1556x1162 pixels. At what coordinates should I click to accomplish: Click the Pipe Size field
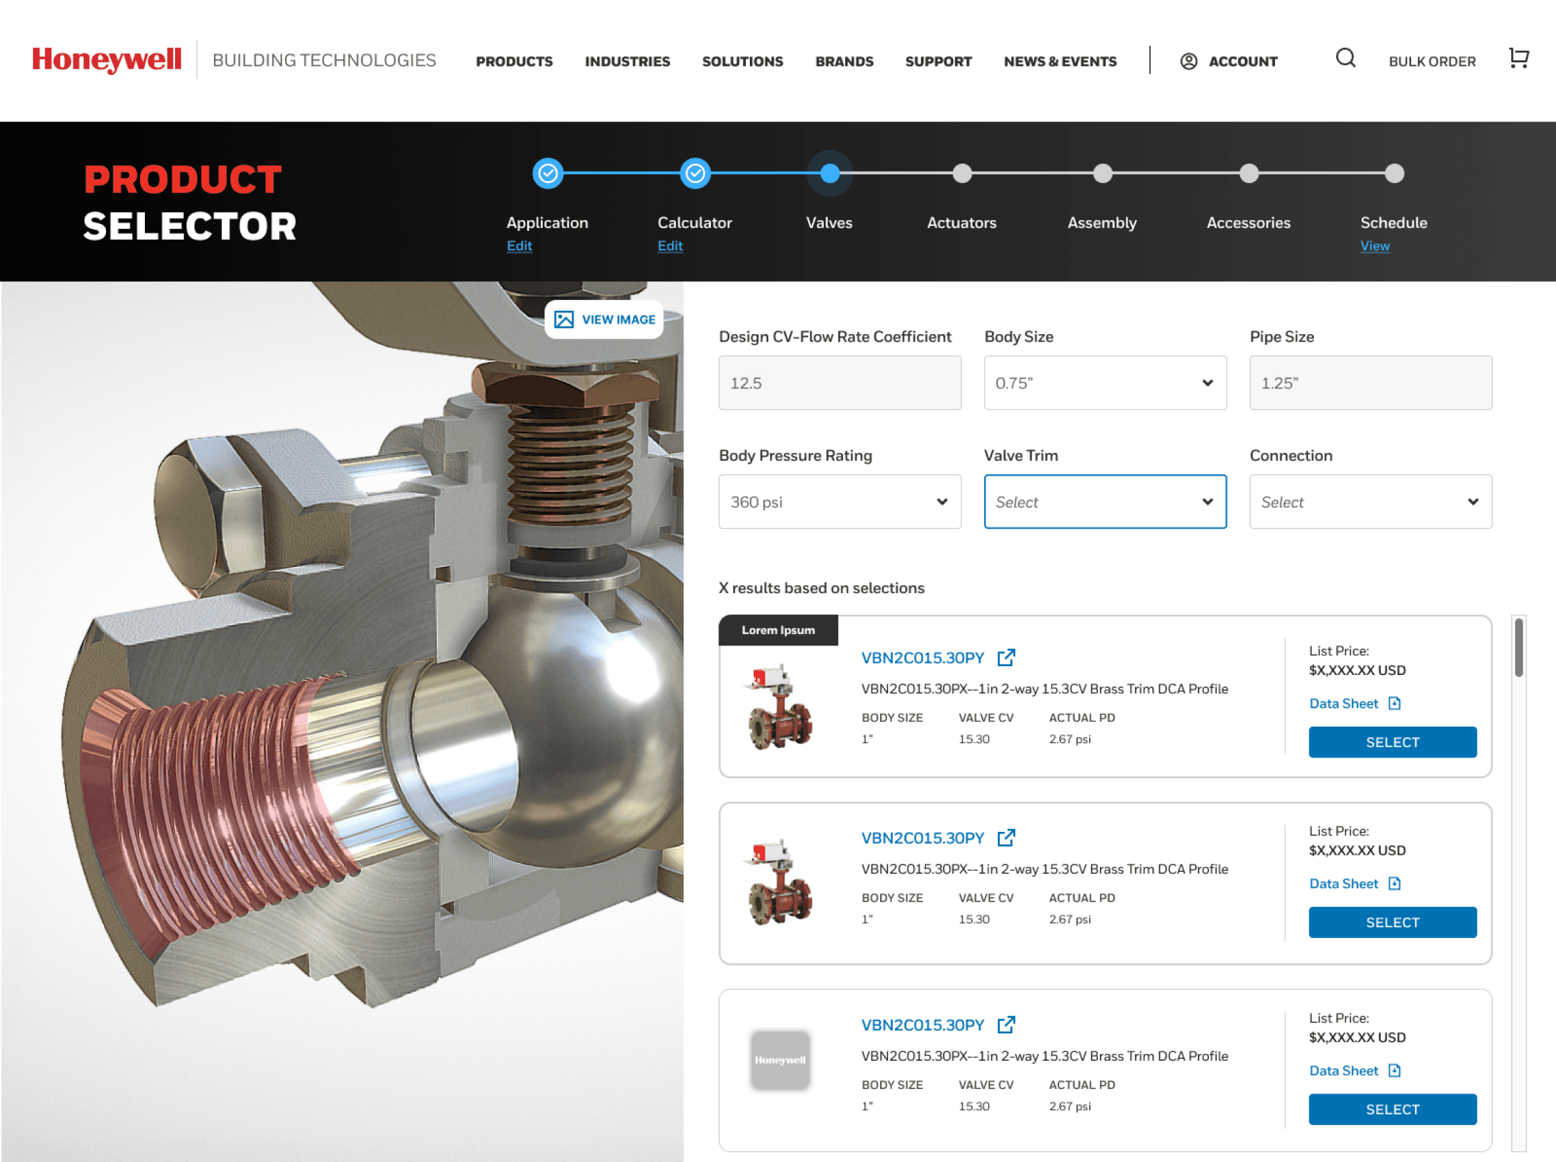pyautogui.click(x=1370, y=382)
